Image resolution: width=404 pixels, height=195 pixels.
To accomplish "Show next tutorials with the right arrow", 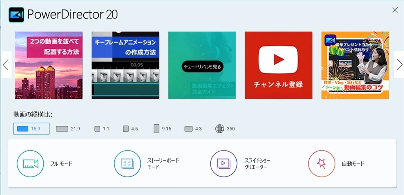I will (399, 65).
